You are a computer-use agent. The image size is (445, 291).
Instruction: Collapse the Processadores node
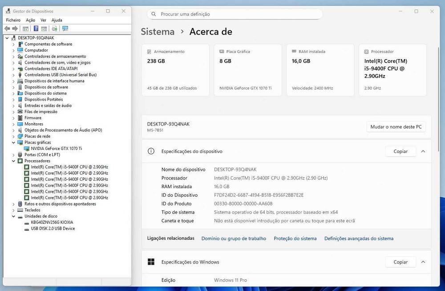pyautogui.click(x=13, y=161)
